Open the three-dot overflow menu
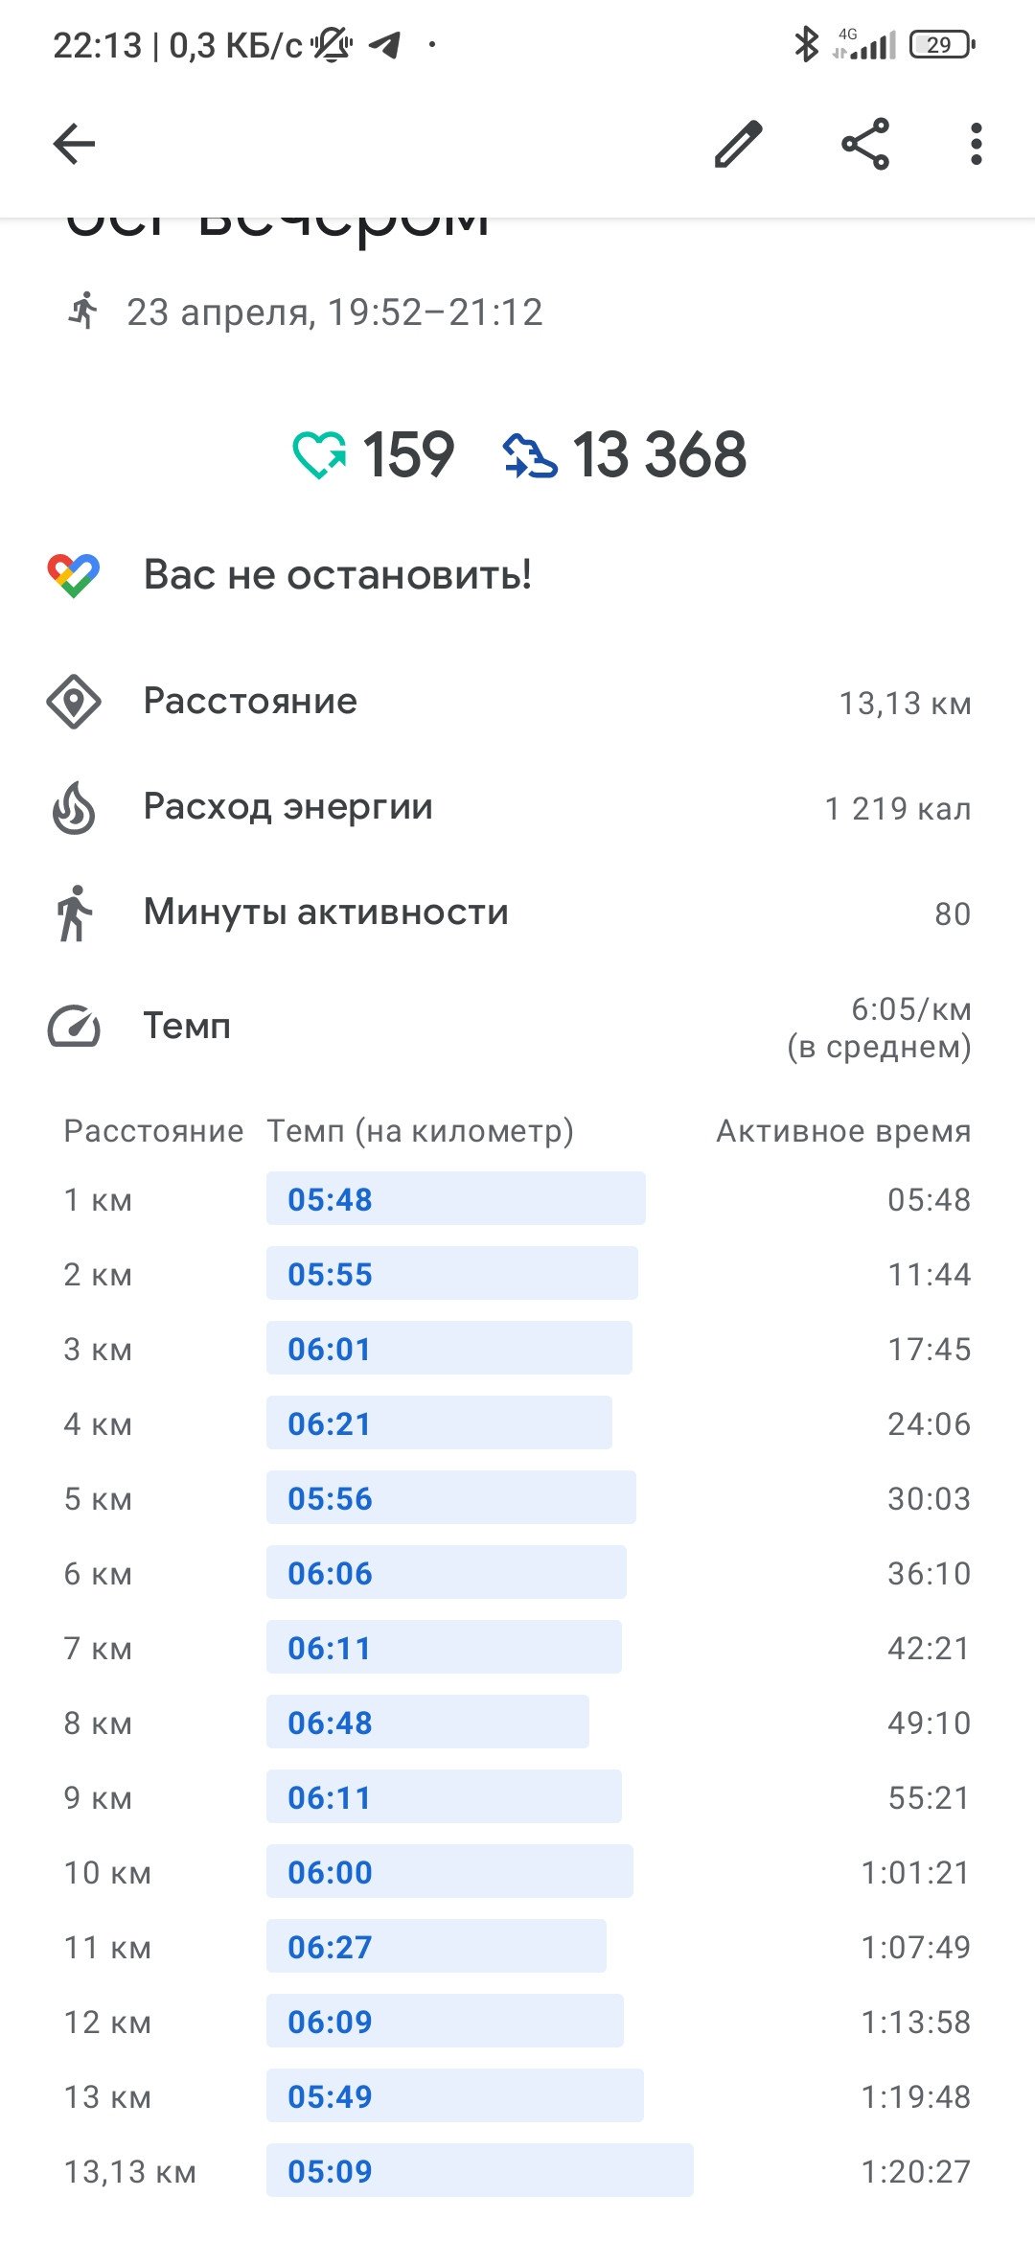The image size is (1035, 2243). click(976, 145)
